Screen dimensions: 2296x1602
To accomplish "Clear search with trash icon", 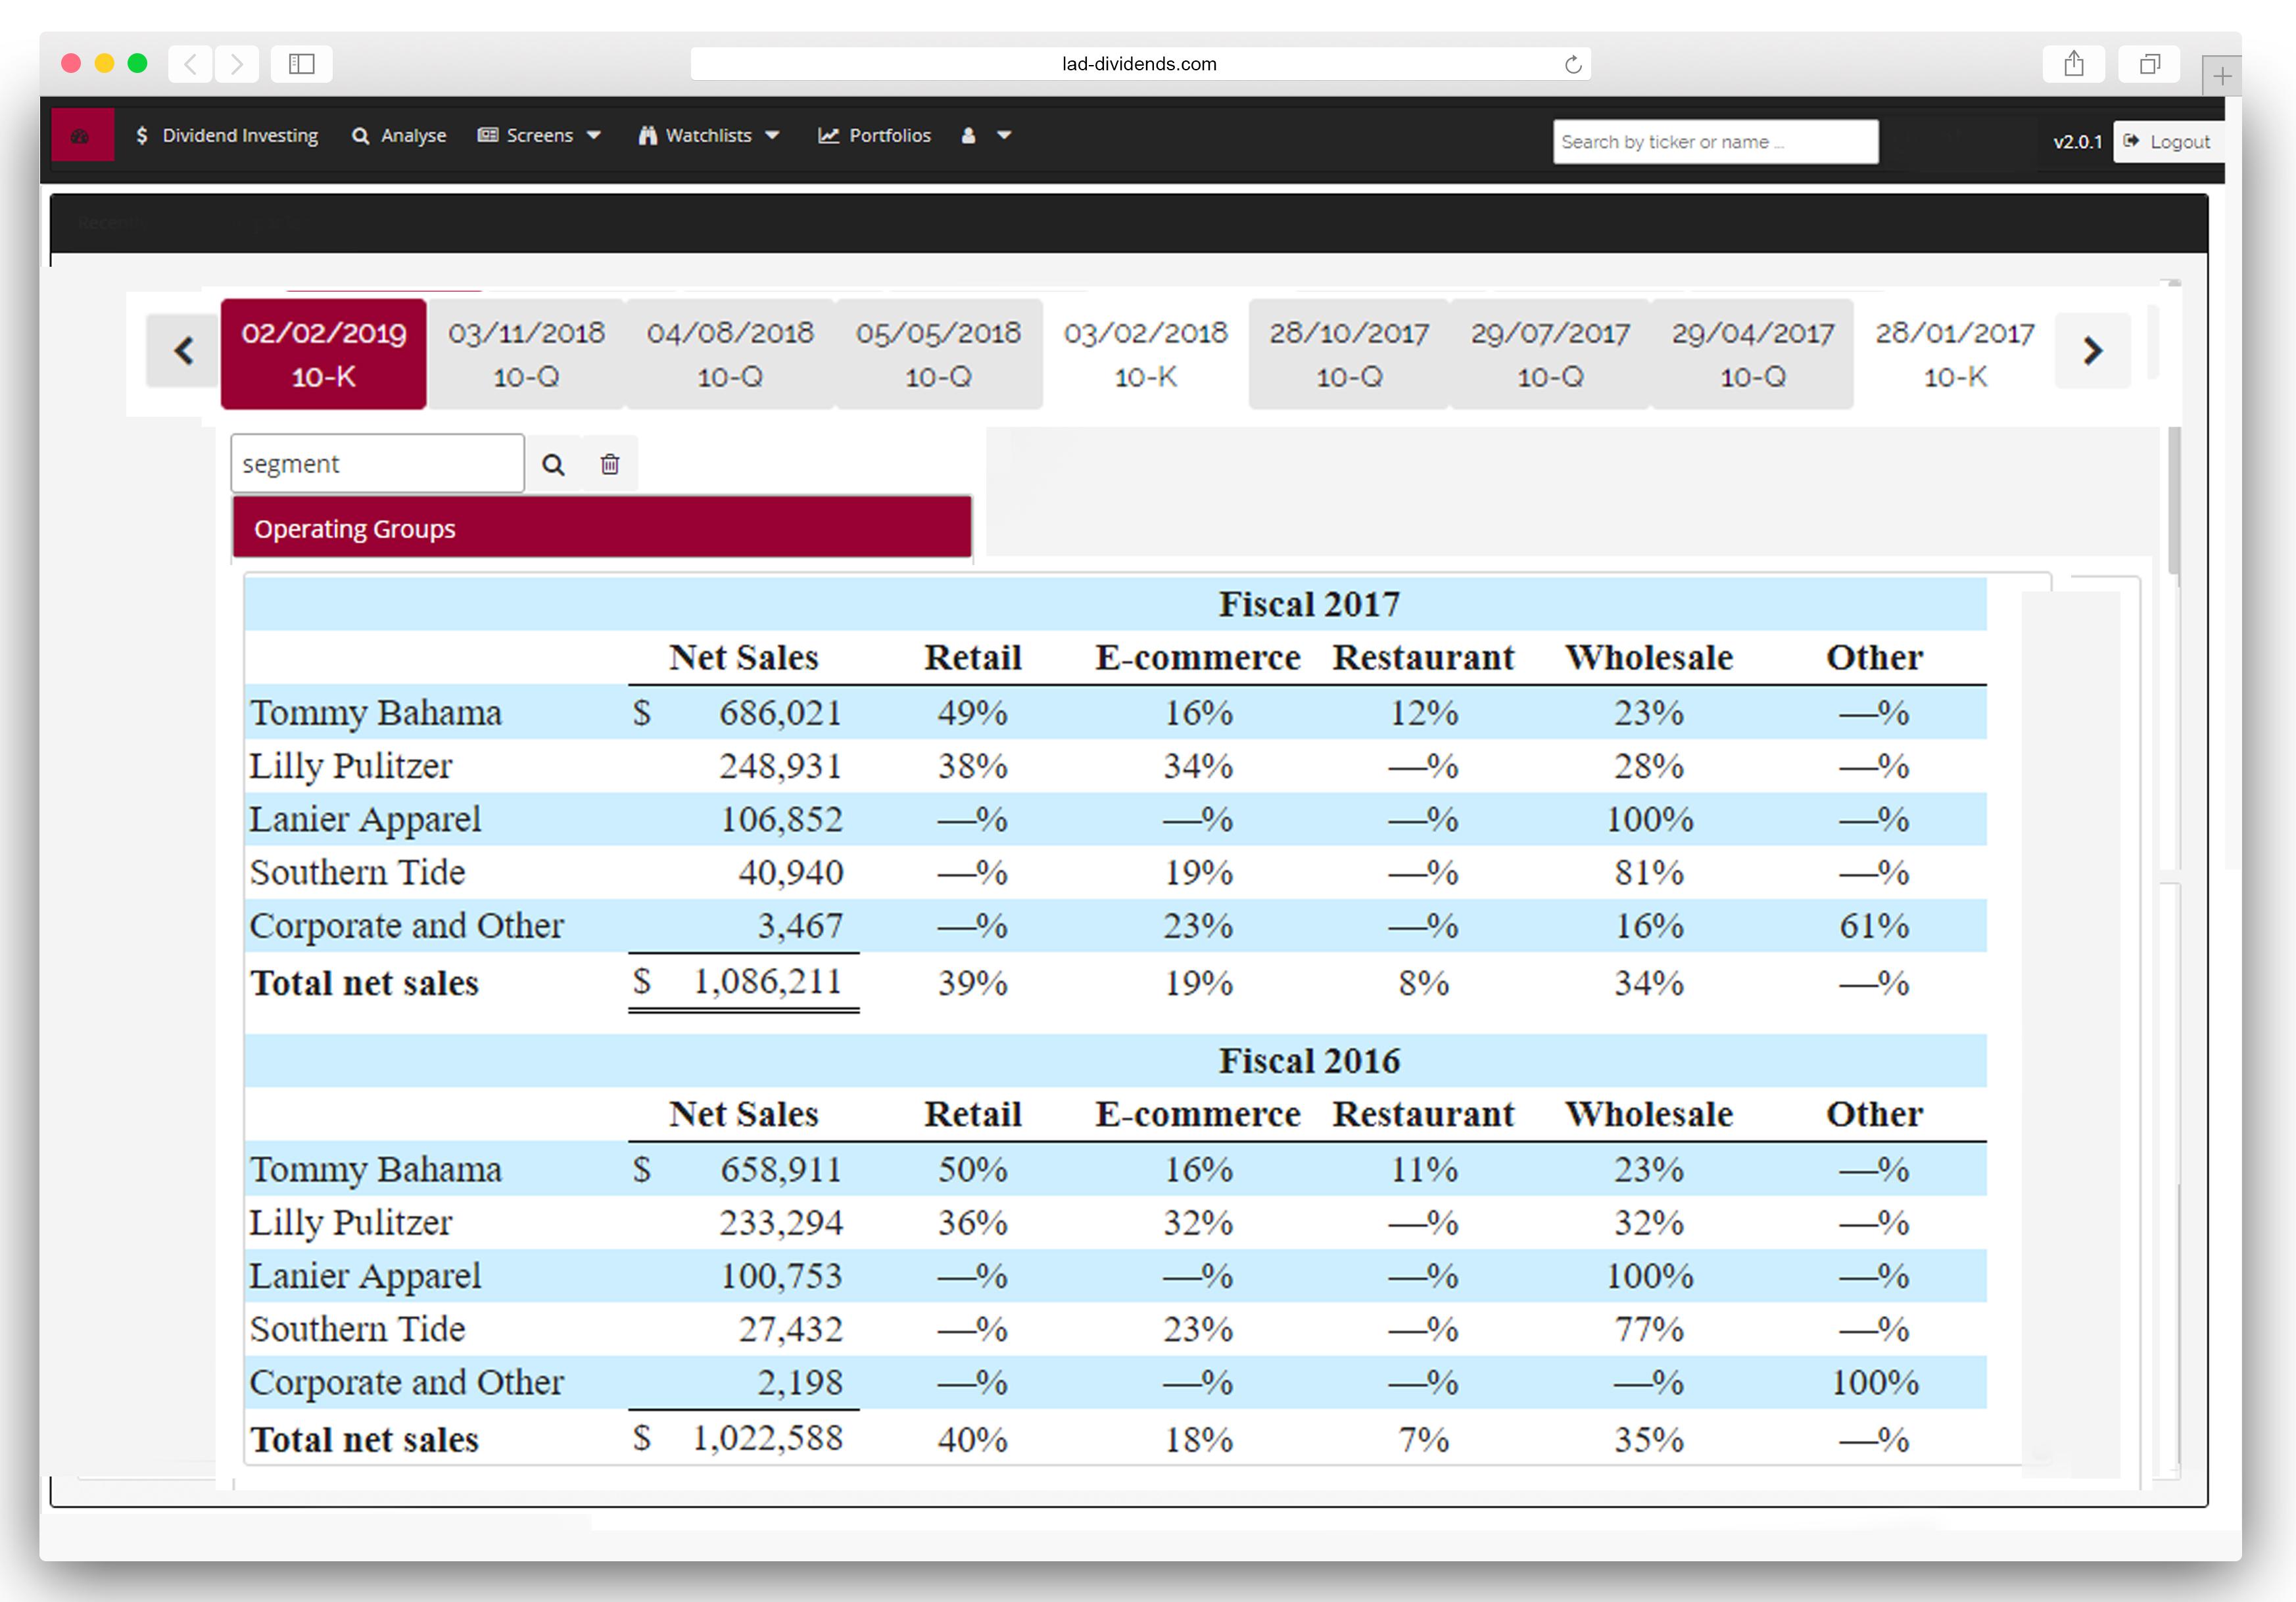I will click(610, 464).
